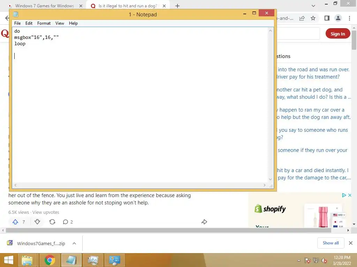The width and height of the screenshot is (357, 267).
Task: Open Notepad Help menu
Action: (x=73, y=23)
